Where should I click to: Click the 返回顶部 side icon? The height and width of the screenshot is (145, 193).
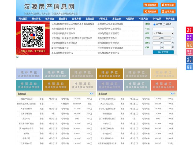(x=189, y=67)
